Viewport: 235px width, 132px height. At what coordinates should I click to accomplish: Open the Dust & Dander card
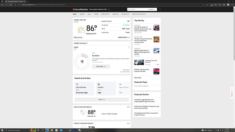(84, 88)
